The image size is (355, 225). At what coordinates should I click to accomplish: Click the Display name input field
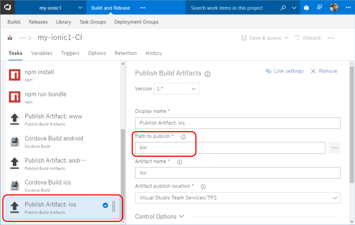[x=238, y=123]
